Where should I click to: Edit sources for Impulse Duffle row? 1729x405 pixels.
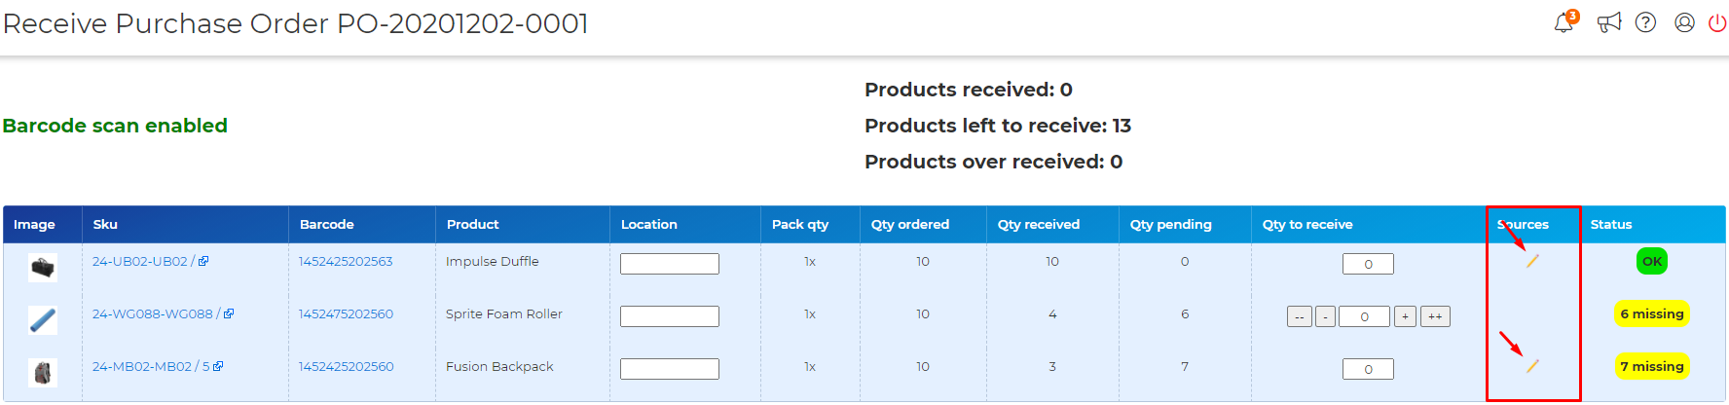[1532, 261]
